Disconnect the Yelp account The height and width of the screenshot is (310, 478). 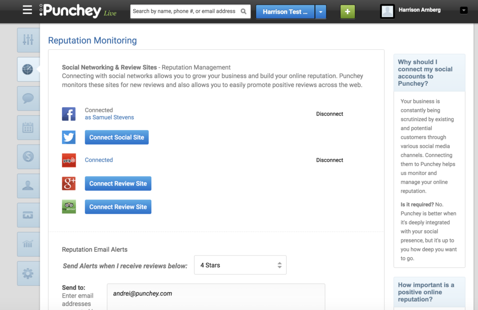330,160
